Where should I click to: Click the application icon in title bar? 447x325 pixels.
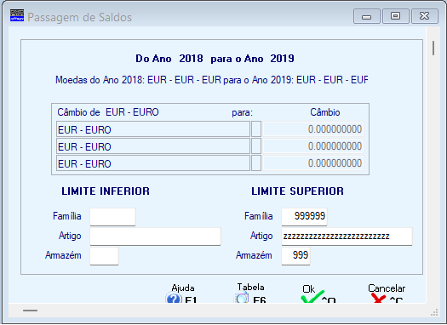(x=17, y=15)
